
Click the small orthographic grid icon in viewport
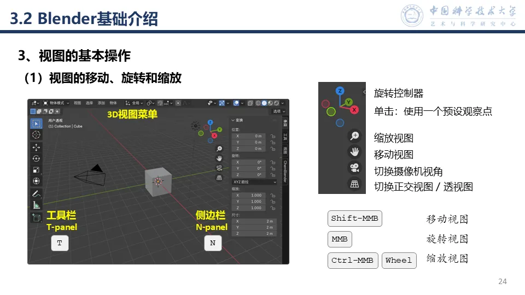pos(219,178)
